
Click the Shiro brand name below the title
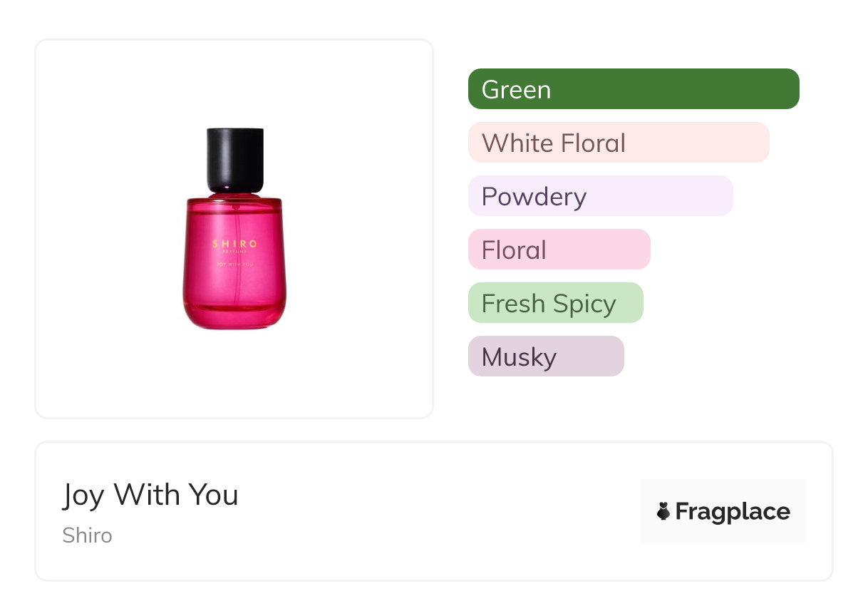click(x=87, y=535)
